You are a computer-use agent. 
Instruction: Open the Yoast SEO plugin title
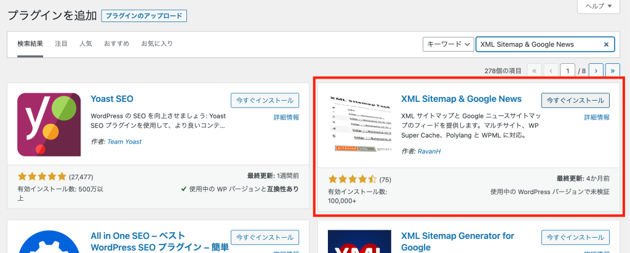112,99
